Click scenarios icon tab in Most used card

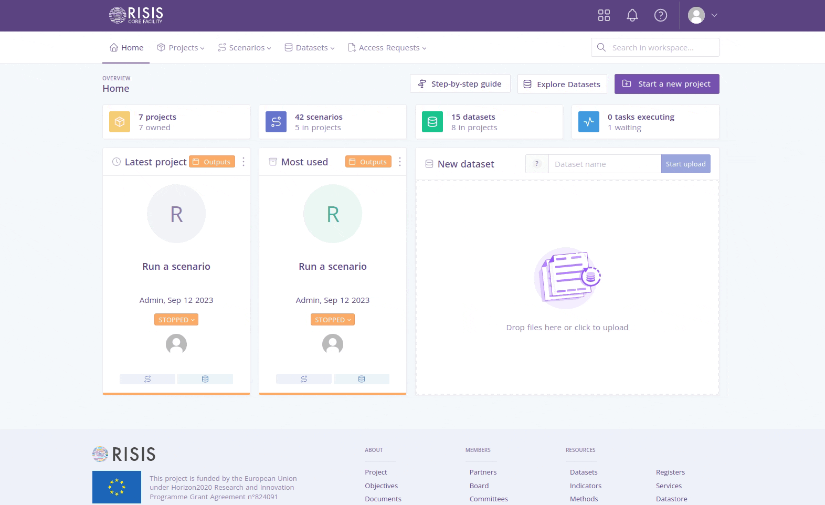304,379
